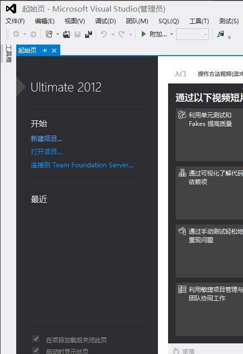
Task: Click the Save All toolbar icon
Action: [x=89, y=34]
